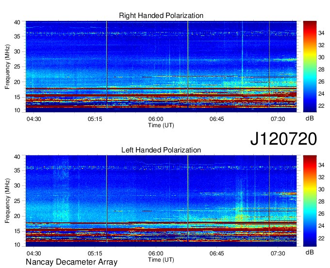
Task: Click the 32 dB value on Left Handed color bar
Action: [321, 178]
